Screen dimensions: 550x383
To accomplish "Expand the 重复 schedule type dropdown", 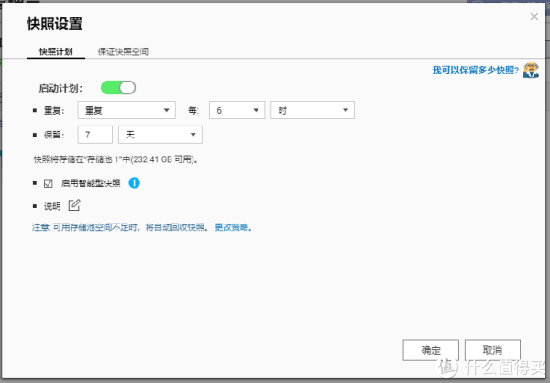I will 126,110.
